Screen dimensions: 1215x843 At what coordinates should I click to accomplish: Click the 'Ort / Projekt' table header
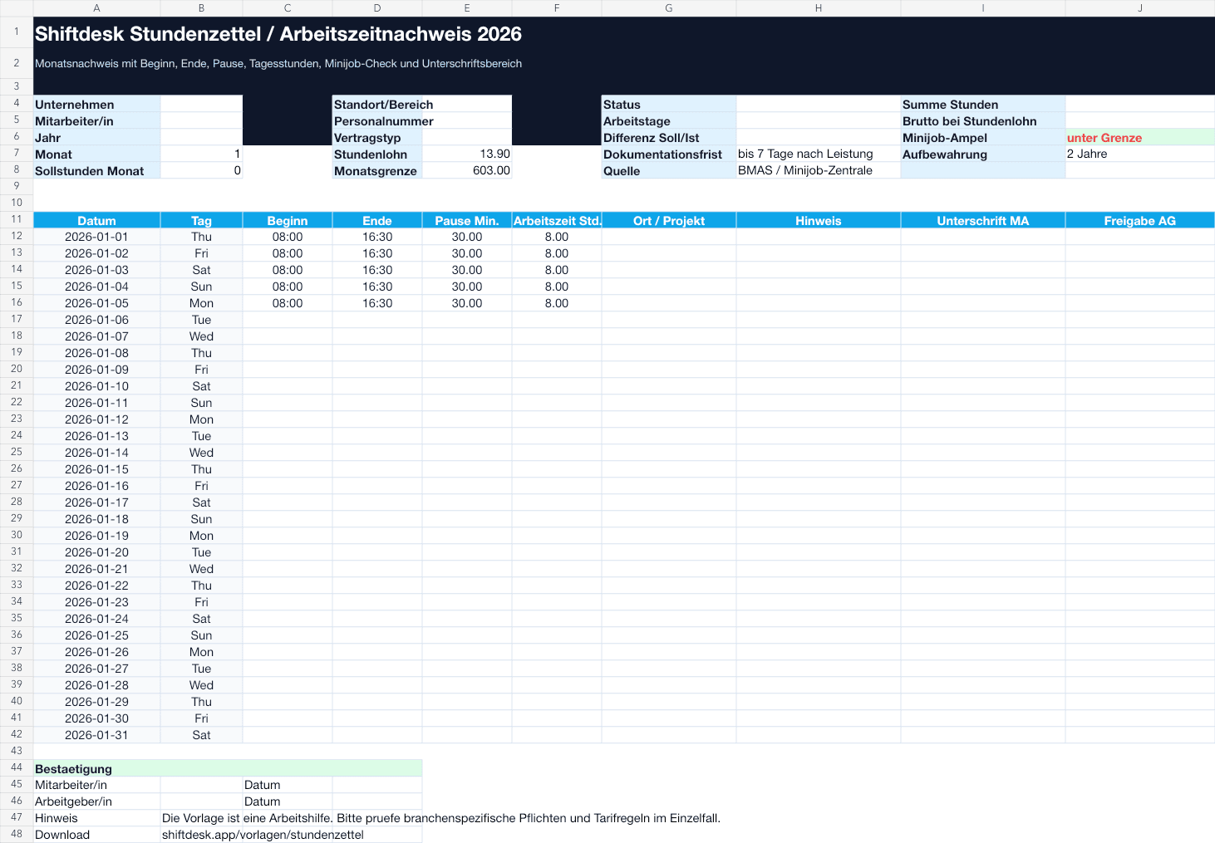[669, 220]
